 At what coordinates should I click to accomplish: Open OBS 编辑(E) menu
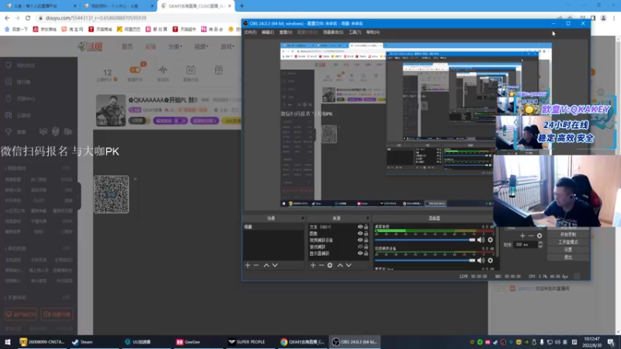click(x=268, y=33)
